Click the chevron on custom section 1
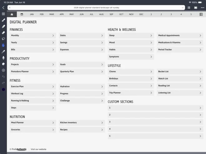Image resolution: width=206 pixels, height=154 pixels. [200, 108]
